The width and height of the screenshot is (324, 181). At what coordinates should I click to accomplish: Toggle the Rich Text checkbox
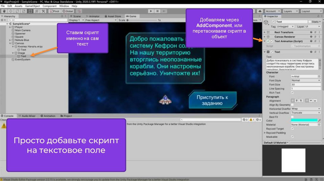click(x=292, y=93)
